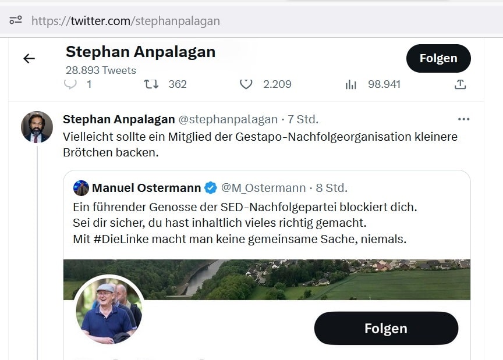Like the tweet with 2.209 likes

246,84
